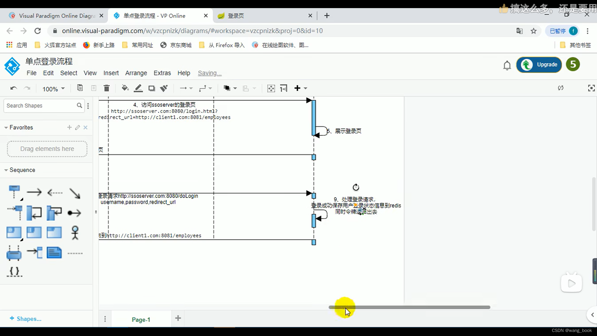Add to Favorites with the plus icon
The height and width of the screenshot is (336, 597).
69,127
